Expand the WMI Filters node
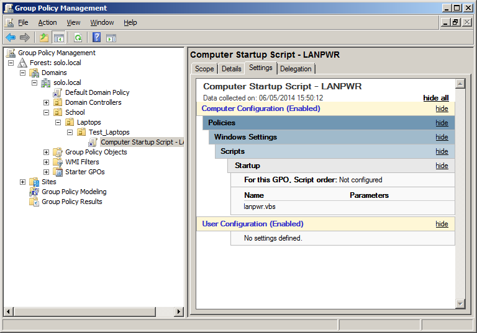 pyautogui.click(x=46, y=162)
